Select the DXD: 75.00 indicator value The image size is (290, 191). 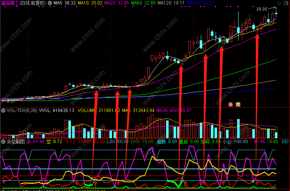(x=142, y=142)
